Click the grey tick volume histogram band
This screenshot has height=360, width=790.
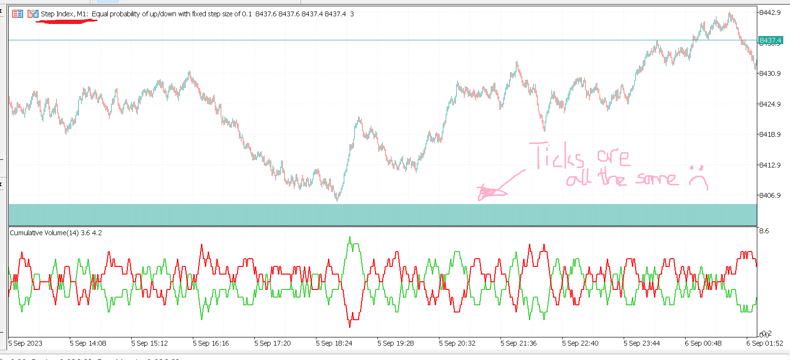click(383, 215)
